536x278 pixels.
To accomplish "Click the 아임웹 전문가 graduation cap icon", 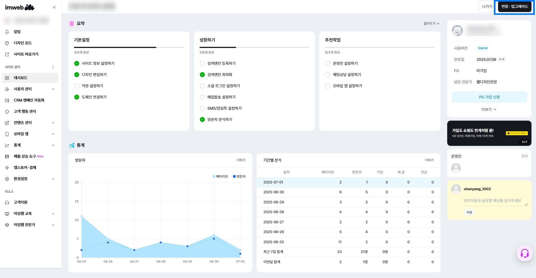I will tap(7, 225).
